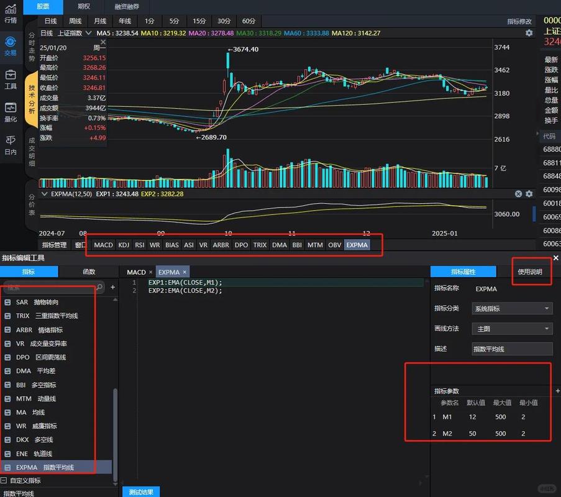Edit the 描述 指数平均线 description field
561x497 pixels.
pos(512,349)
